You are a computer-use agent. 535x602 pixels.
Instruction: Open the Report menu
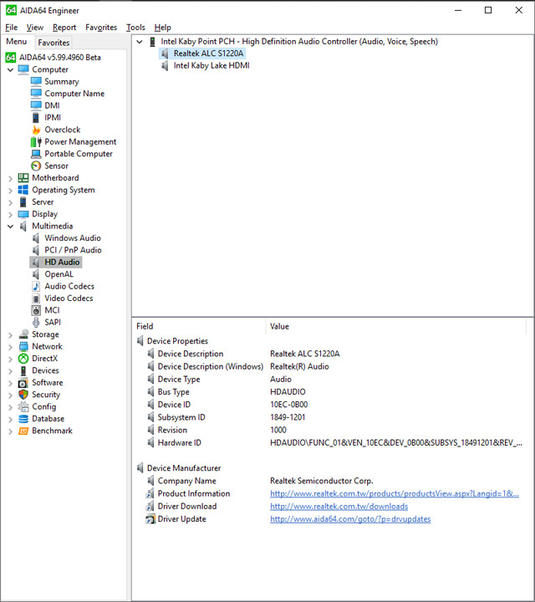point(64,28)
